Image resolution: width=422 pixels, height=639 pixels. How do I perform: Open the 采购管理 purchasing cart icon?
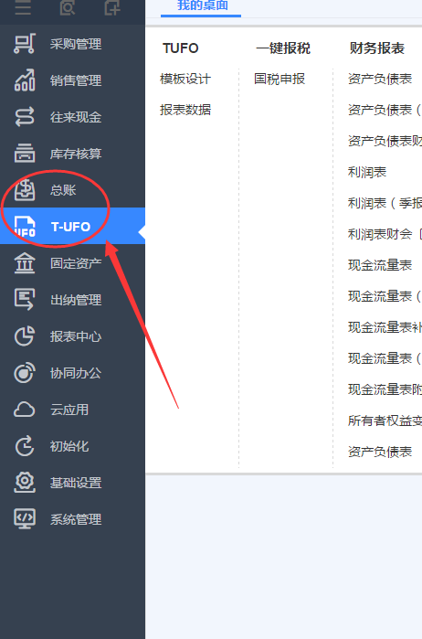coord(25,44)
